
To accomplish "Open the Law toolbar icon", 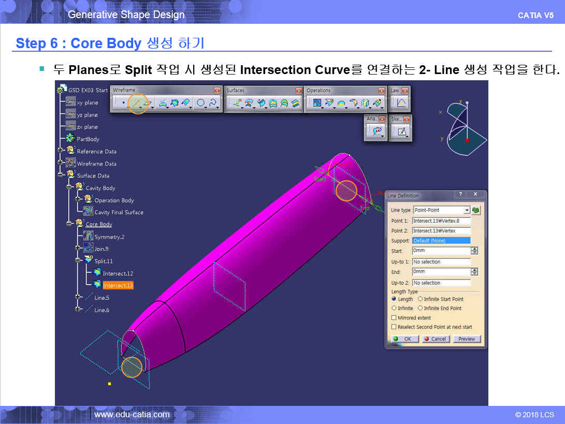I will 400,103.
